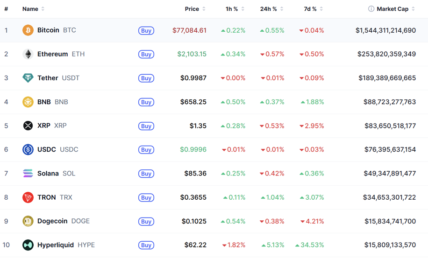Click Tether price $0.9987
The image size is (428, 259).
coord(193,78)
